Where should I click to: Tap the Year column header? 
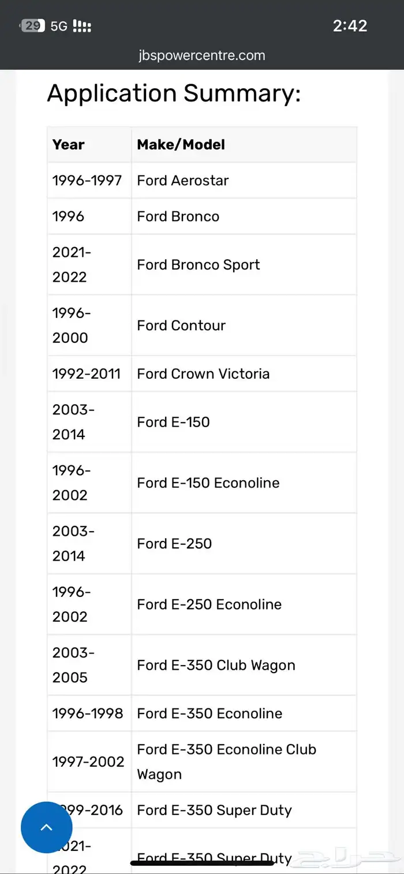(69, 145)
